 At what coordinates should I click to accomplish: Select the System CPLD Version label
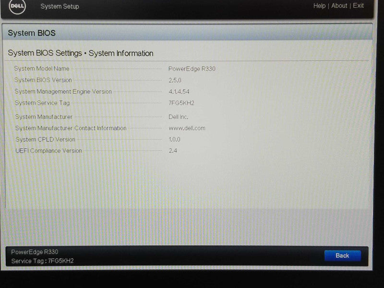tap(45, 139)
